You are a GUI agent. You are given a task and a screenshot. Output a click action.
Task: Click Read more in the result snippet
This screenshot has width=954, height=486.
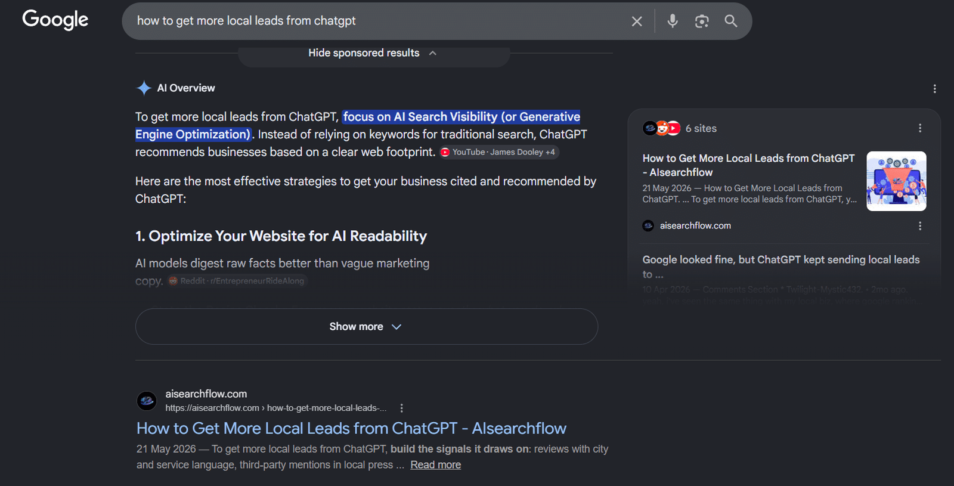(x=435, y=465)
